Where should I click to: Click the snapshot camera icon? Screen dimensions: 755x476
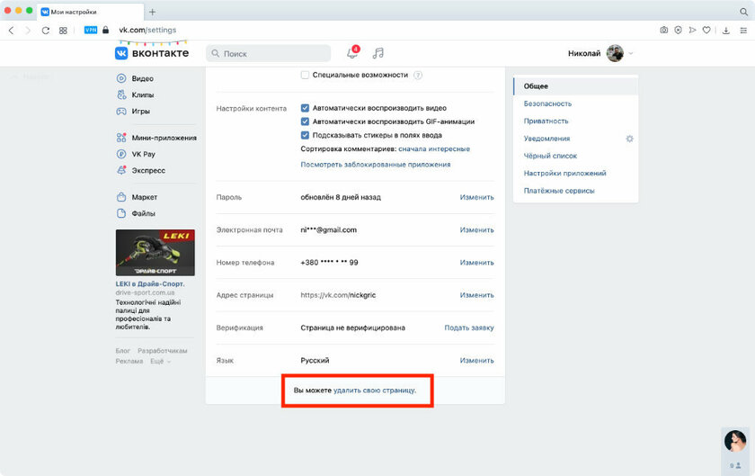tap(664, 30)
